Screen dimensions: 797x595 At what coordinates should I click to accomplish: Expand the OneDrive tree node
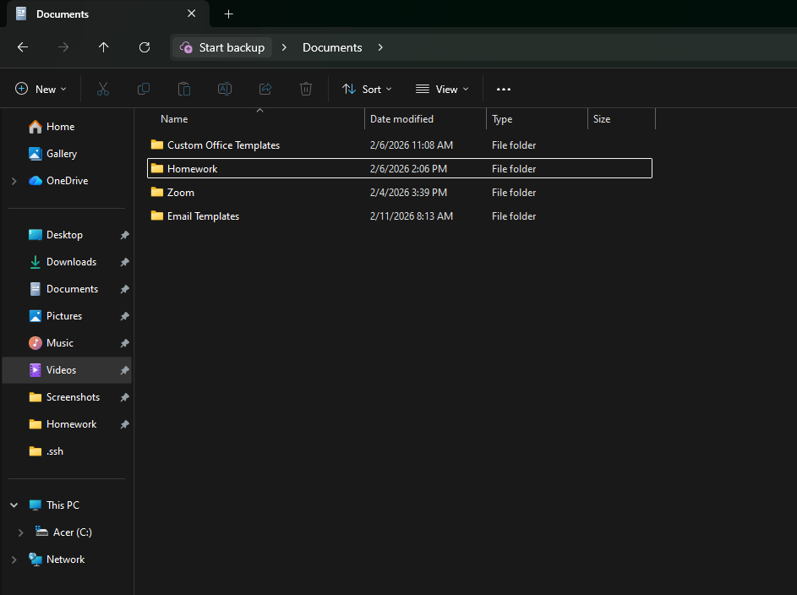coord(14,181)
